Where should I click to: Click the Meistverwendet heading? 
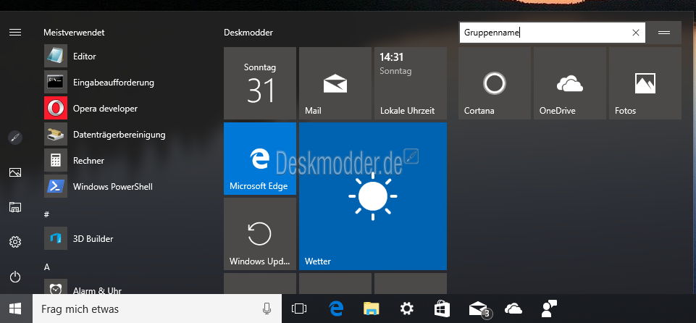74,33
